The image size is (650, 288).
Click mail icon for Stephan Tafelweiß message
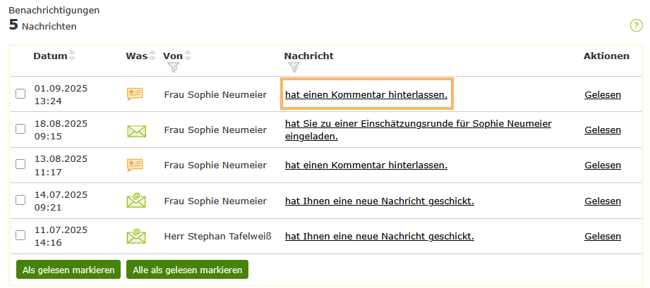click(x=136, y=236)
